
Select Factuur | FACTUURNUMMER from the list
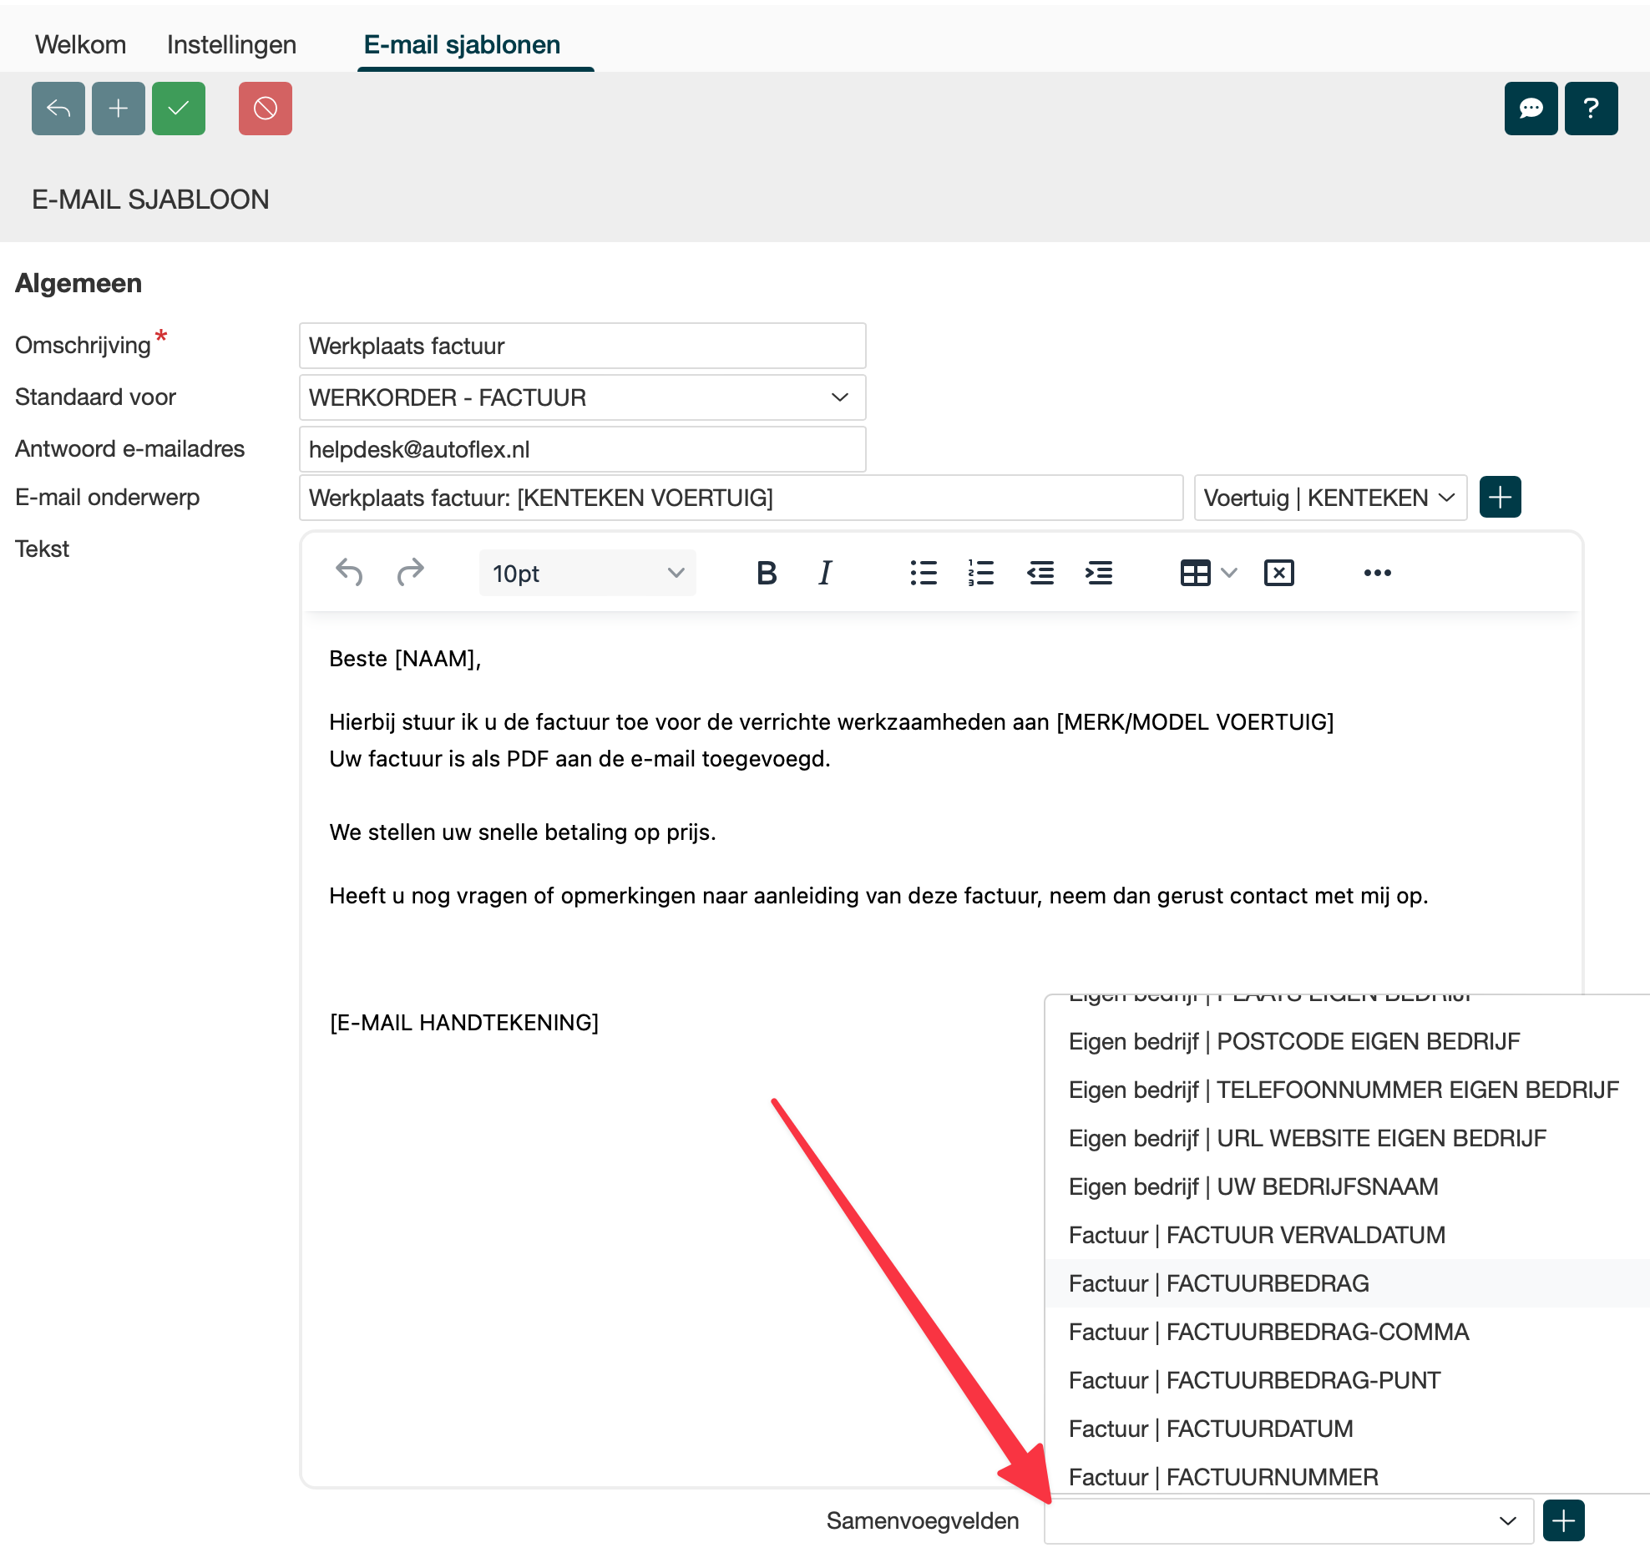[x=1222, y=1476]
